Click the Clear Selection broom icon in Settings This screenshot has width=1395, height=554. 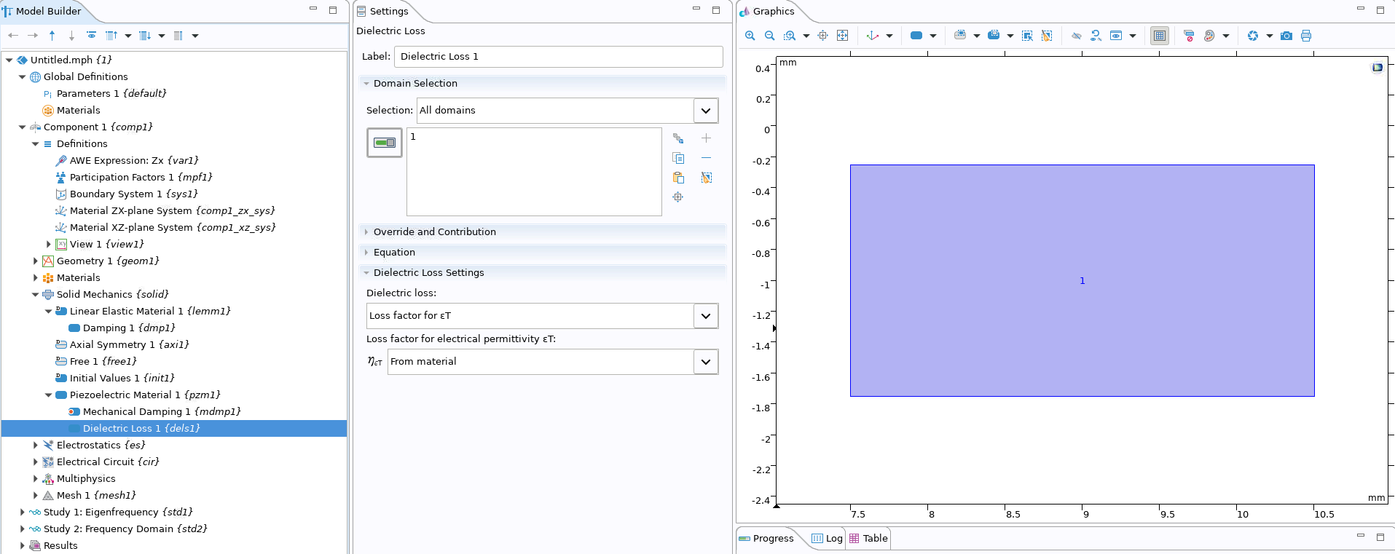pyautogui.click(x=706, y=178)
